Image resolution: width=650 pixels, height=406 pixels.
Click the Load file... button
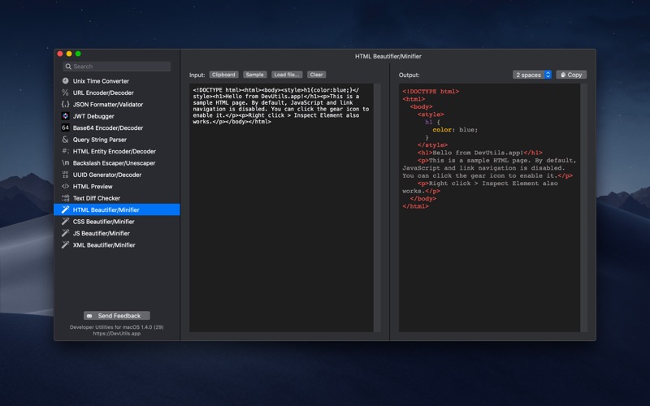(287, 75)
